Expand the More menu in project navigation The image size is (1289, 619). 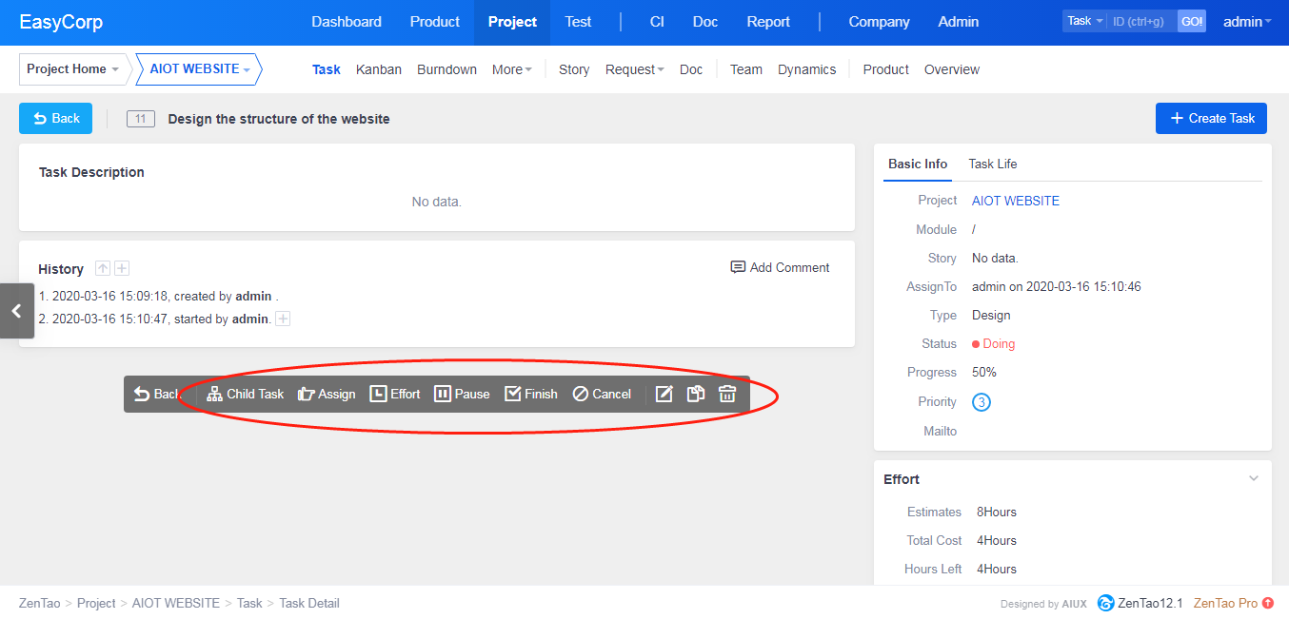click(511, 69)
